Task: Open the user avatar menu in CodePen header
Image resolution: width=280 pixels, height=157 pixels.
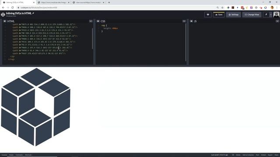Action: (x=276, y=14)
